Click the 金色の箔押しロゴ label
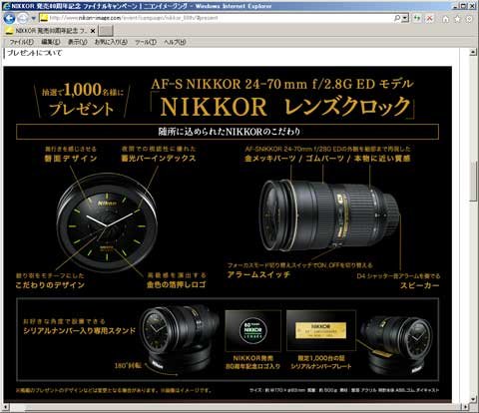Viewport: 479px width, 413px height. (177, 285)
